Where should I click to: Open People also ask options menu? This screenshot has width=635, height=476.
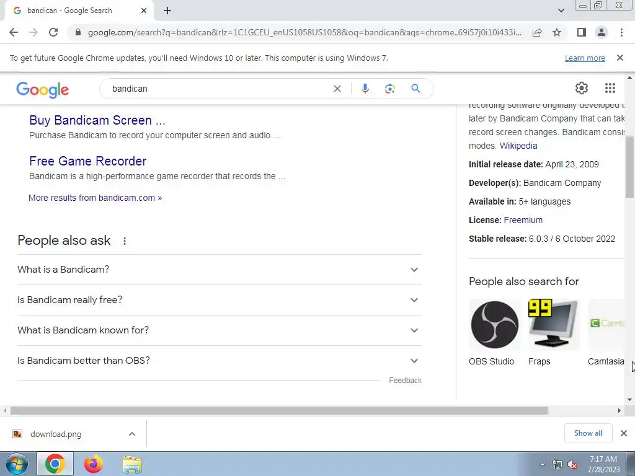[125, 241]
